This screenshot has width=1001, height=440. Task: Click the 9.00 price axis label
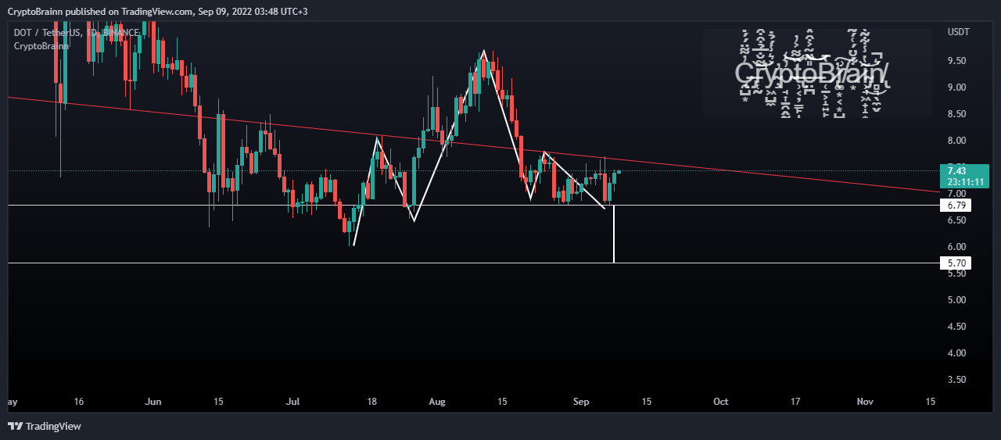coord(956,88)
